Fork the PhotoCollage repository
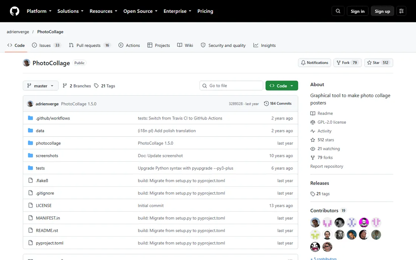This screenshot has width=416, height=260. tap(348, 63)
